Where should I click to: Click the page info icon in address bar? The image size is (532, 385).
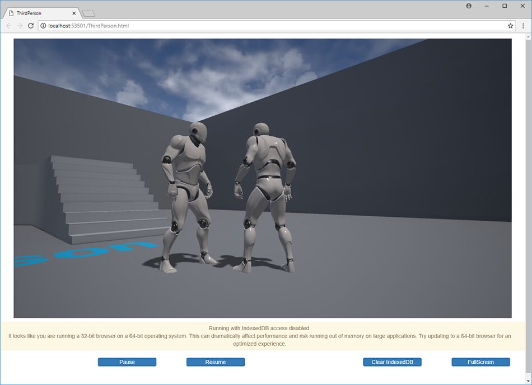coord(44,25)
